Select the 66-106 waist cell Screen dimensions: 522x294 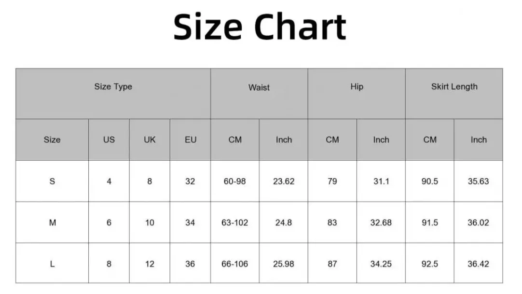coord(234,264)
